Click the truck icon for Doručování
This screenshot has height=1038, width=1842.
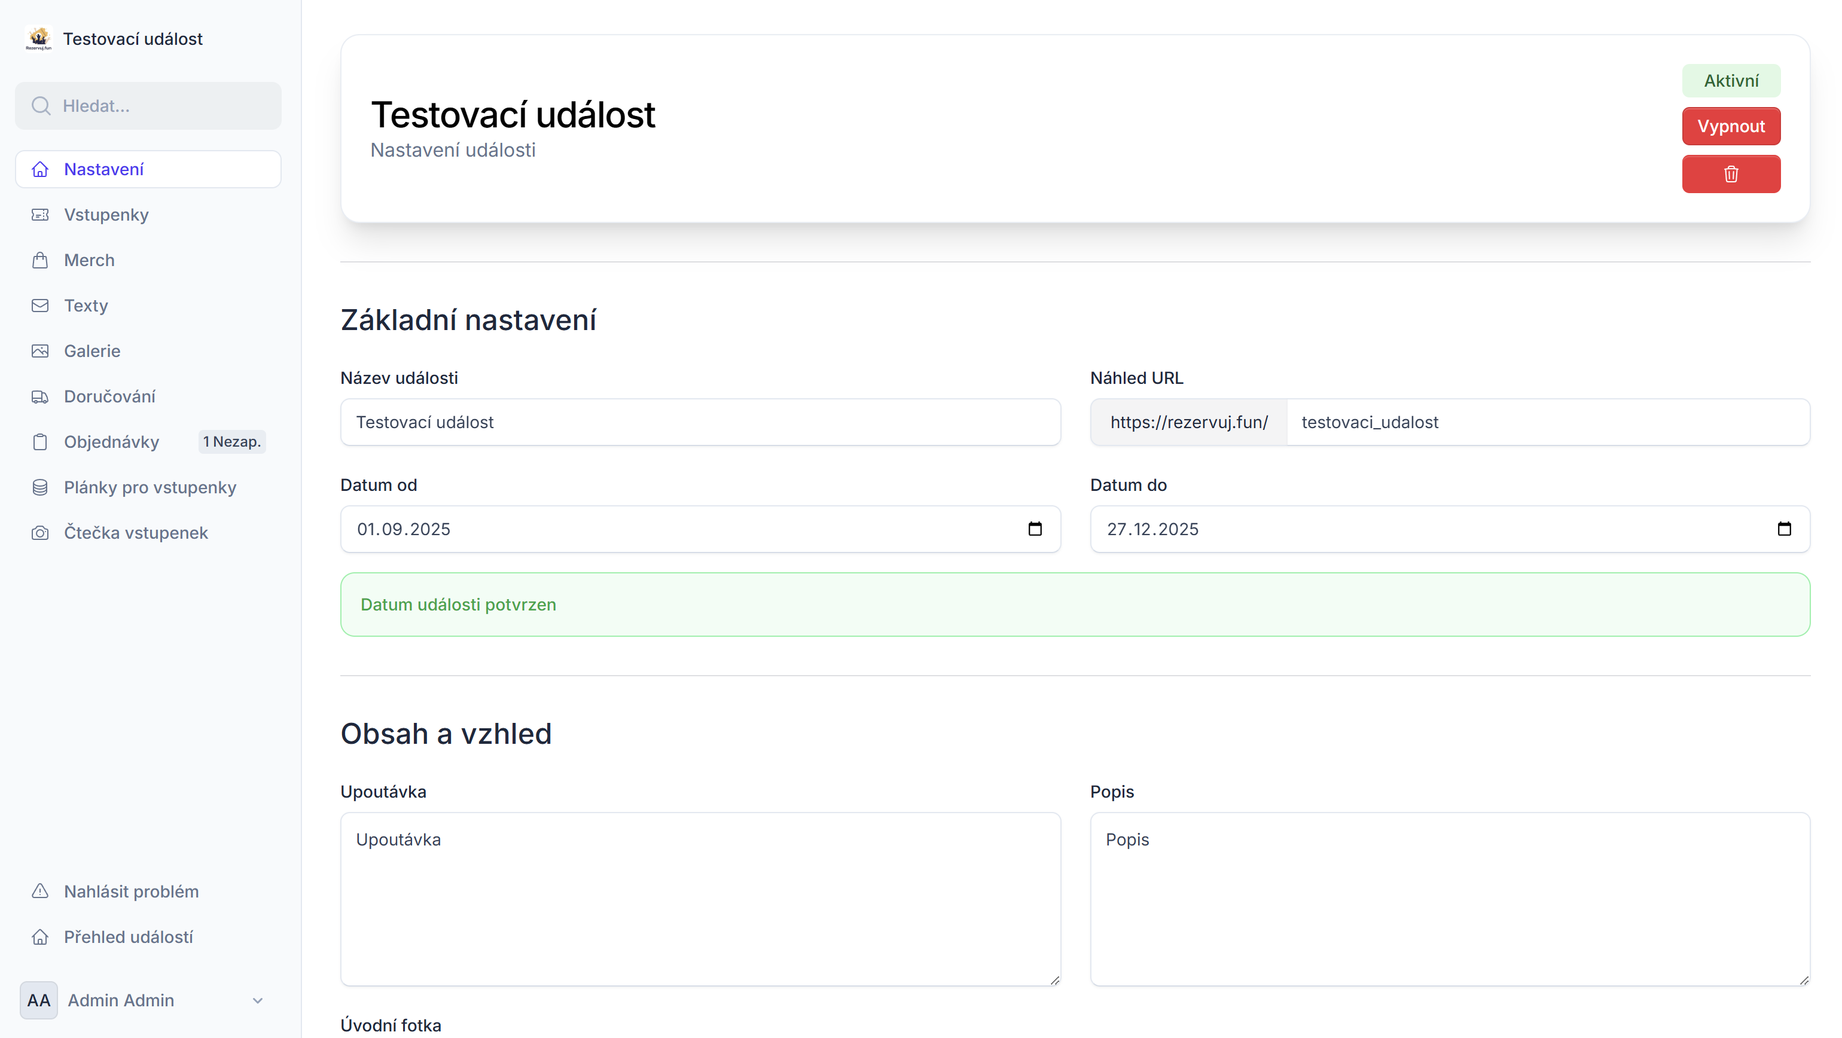click(x=40, y=397)
